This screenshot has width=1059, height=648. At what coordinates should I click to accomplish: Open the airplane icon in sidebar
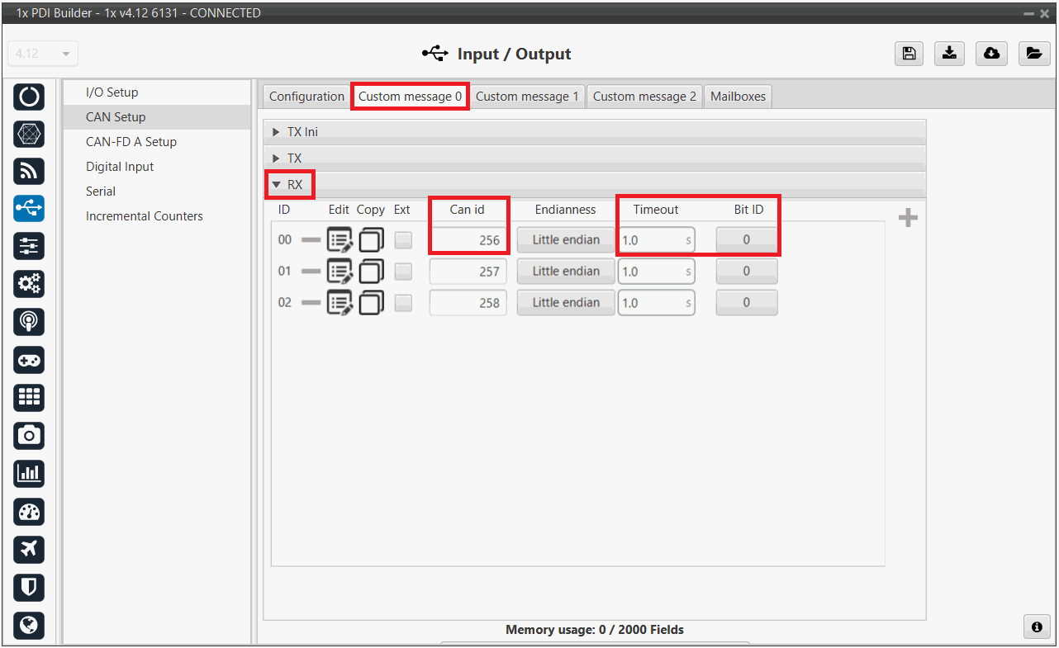tap(29, 549)
